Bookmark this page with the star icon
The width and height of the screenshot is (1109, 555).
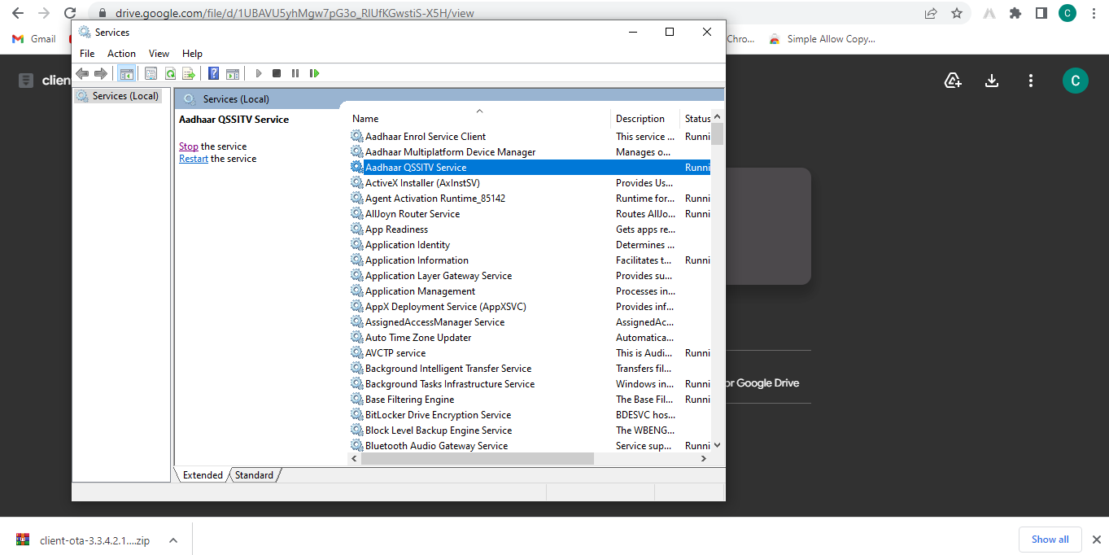(957, 13)
